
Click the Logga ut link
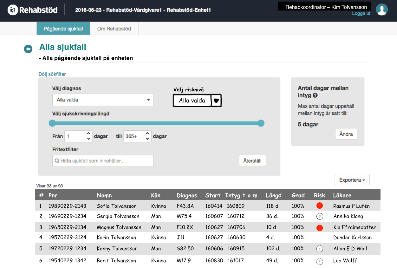point(361,13)
